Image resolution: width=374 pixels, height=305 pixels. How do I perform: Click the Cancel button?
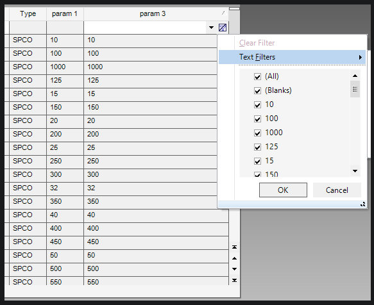[337, 190]
